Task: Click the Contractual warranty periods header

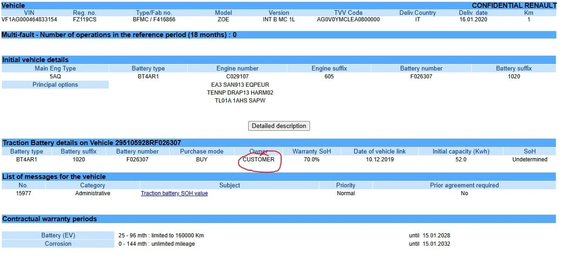Action: tap(279, 219)
